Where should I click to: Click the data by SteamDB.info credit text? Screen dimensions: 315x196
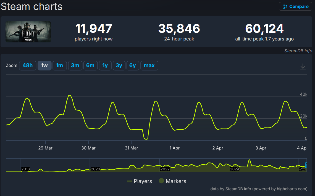click(259, 189)
